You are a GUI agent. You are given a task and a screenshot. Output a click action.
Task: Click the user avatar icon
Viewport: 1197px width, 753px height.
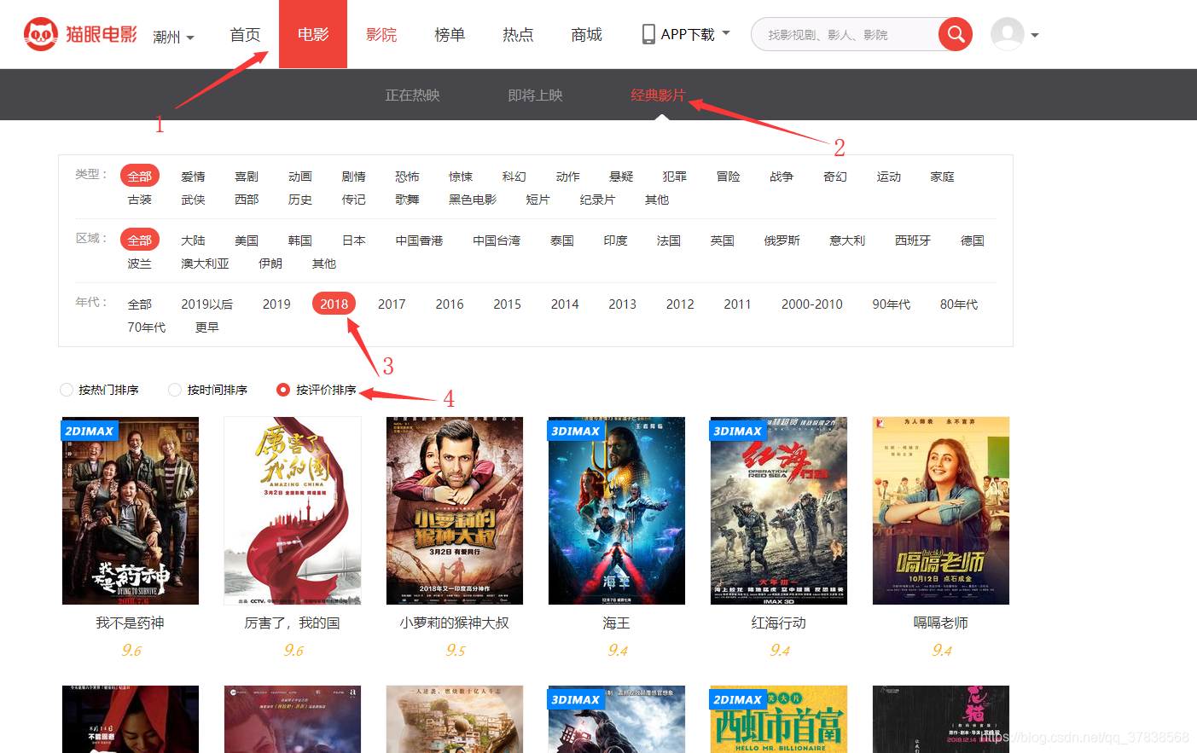(1008, 34)
